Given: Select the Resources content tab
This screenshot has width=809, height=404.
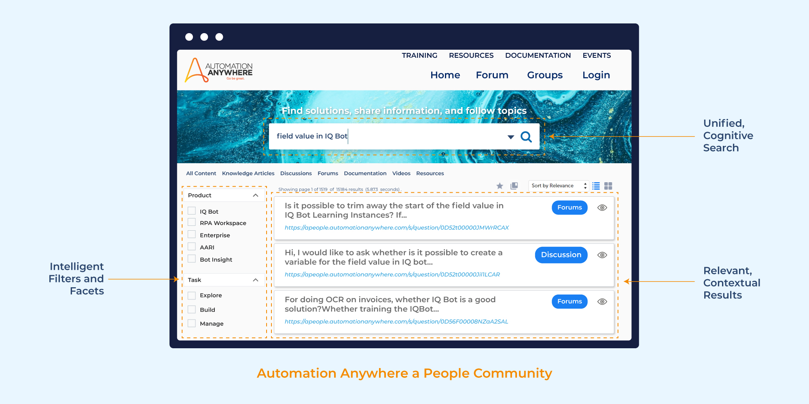Looking at the screenshot, I should (x=430, y=173).
